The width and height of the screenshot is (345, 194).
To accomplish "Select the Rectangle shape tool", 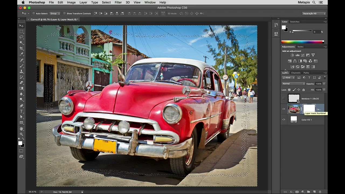I will [x=21, y=123].
